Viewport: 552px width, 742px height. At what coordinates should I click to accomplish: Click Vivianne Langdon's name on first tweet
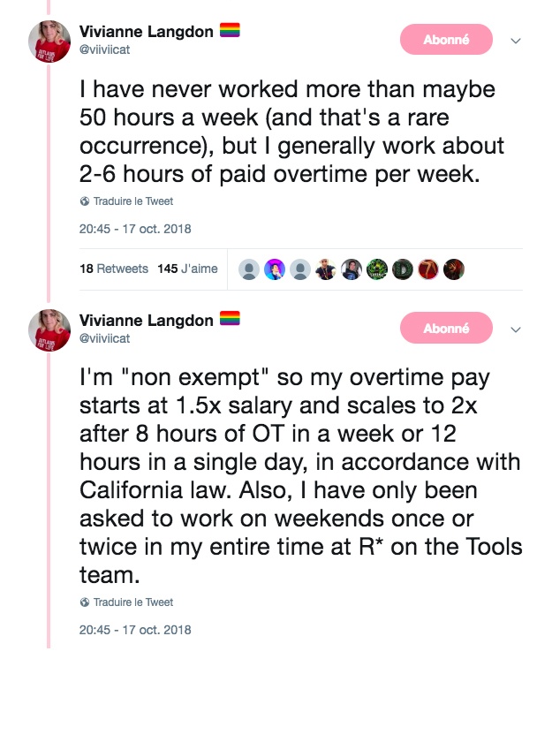pyautogui.click(x=146, y=32)
